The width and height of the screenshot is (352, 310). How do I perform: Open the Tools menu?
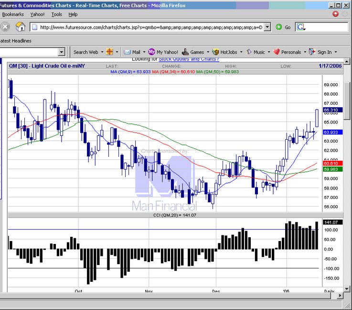[56, 14]
